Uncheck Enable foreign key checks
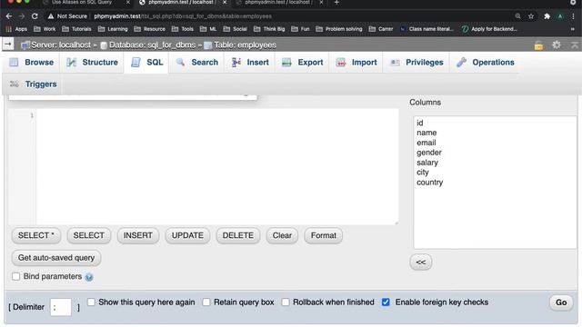Image resolution: width=582 pixels, height=327 pixels. point(386,302)
